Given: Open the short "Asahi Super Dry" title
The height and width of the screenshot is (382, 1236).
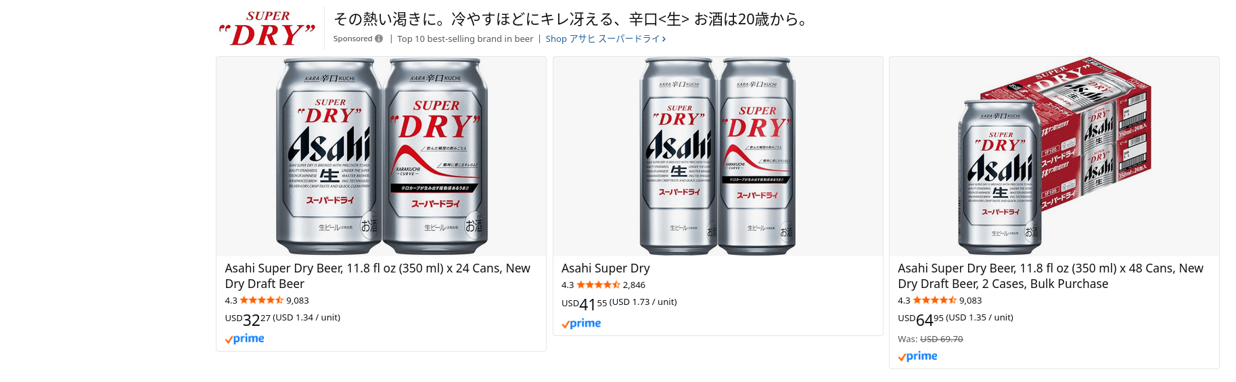Looking at the screenshot, I should click(x=605, y=268).
